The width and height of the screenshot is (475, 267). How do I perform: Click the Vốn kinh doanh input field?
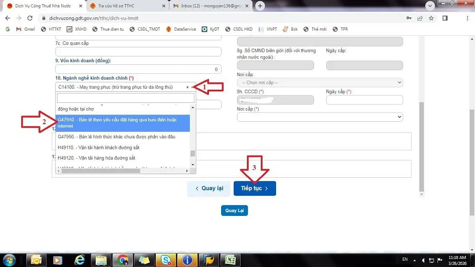tap(138, 69)
